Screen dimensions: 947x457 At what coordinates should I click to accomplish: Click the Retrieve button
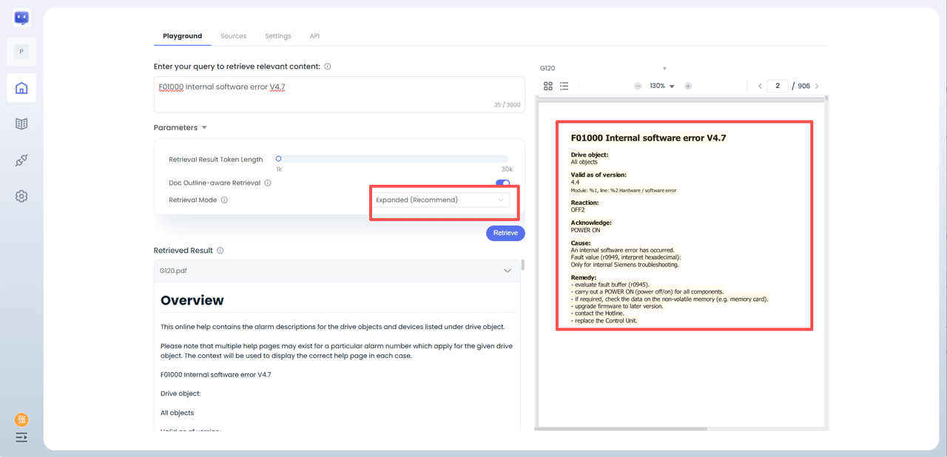click(505, 233)
